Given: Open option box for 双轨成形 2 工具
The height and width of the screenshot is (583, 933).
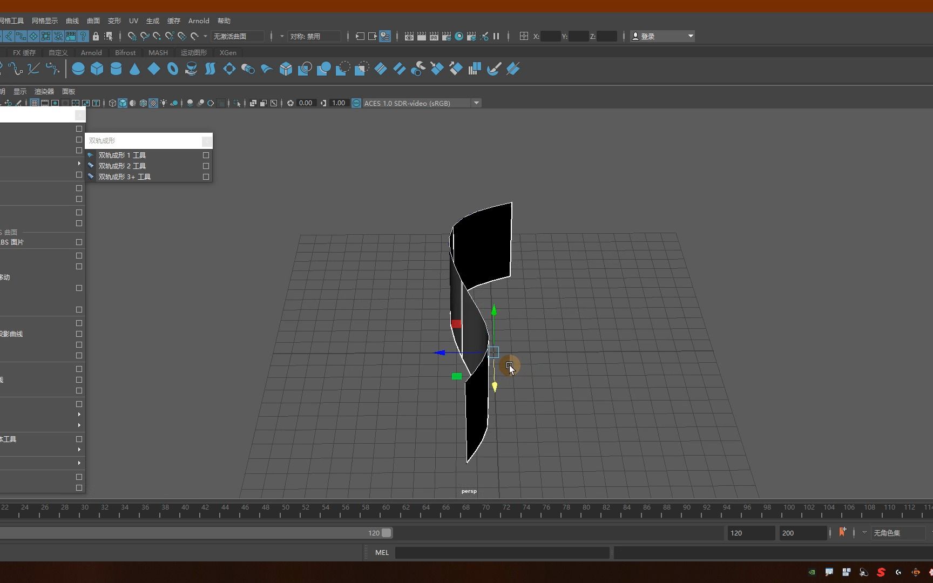Looking at the screenshot, I should point(206,166).
